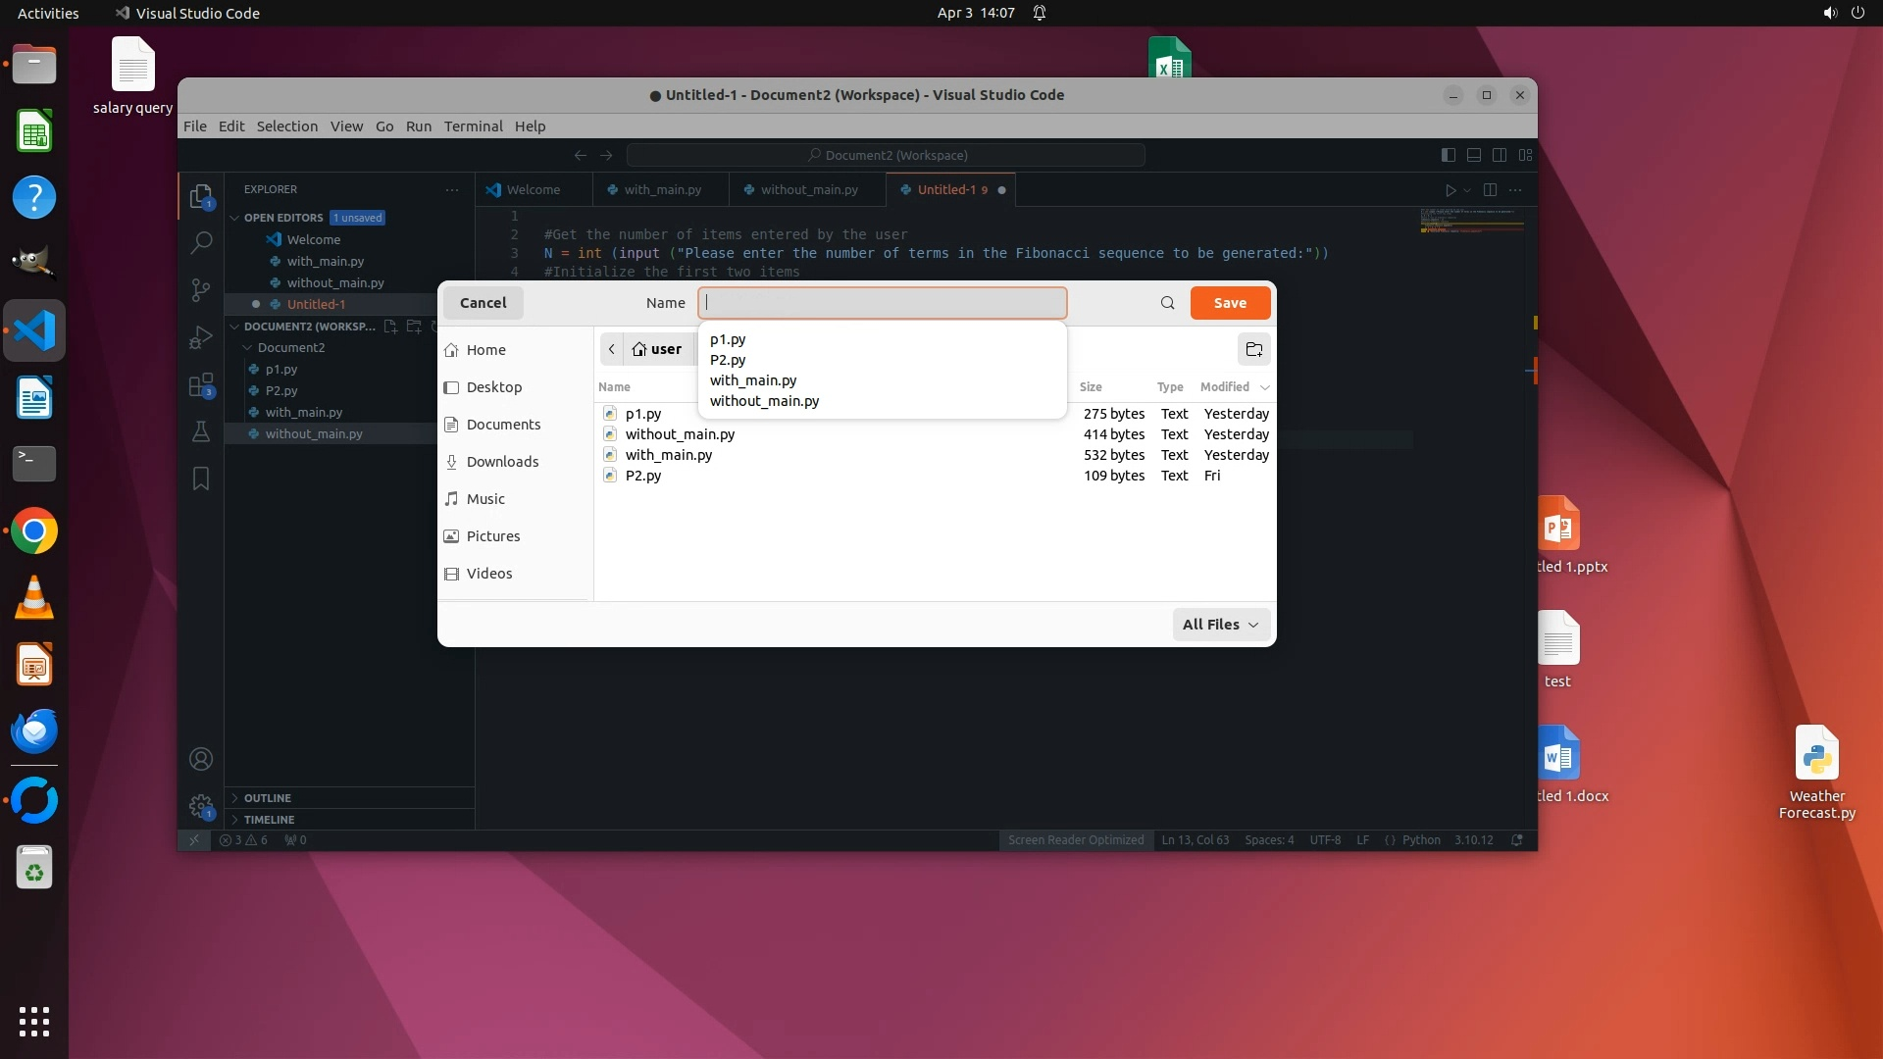The image size is (1883, 1059).
Task: Open the Run and Debug view
Action: (x=201, y=337)
